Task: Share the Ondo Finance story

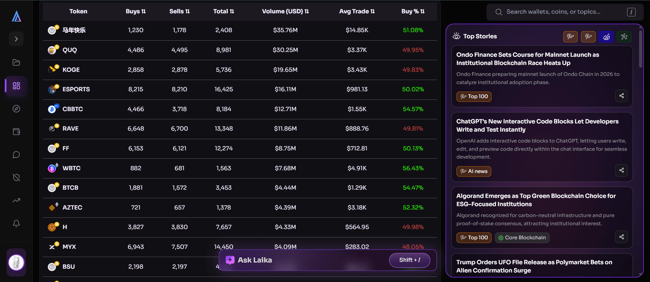Action: 621,96
